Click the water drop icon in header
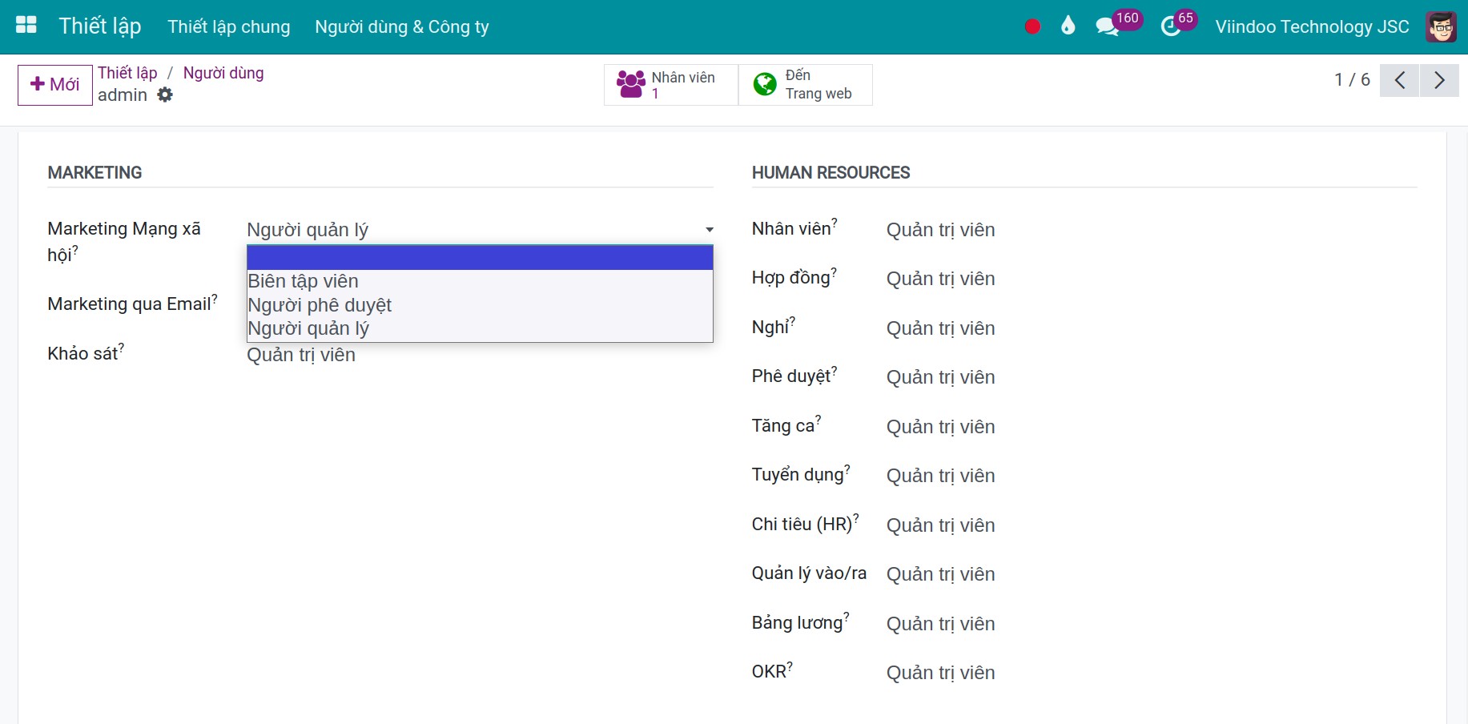Viewport: 1468px width, 724px height. tap(1068, 26)
